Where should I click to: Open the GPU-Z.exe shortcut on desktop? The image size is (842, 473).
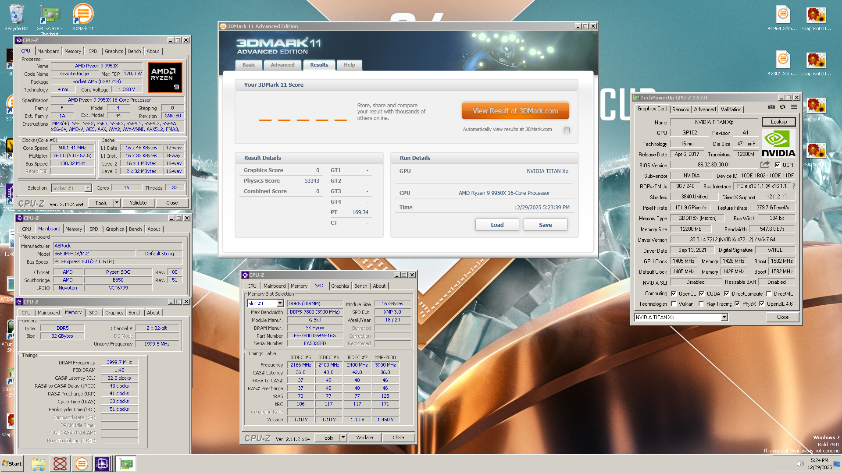(x=50, y=20)
